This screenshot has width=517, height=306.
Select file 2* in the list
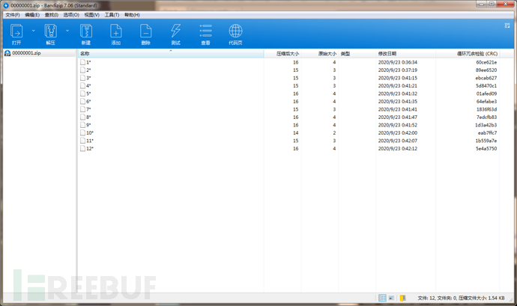(x=88, y=70)
